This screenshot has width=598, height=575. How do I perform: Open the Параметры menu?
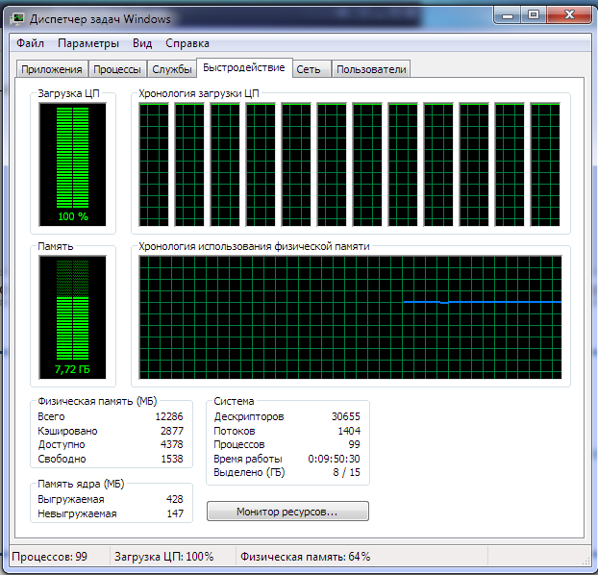tap(88, 43)
